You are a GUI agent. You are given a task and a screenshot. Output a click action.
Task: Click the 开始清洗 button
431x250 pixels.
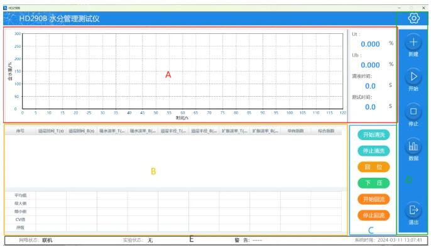(x=374, y=135)
